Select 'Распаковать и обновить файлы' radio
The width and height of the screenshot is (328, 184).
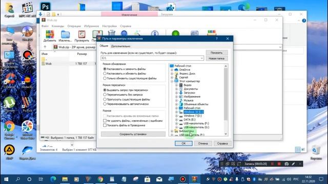(x=105, y=74)
